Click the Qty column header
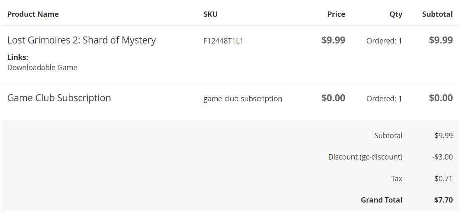 pyautogui.click(x=396, y=14)
